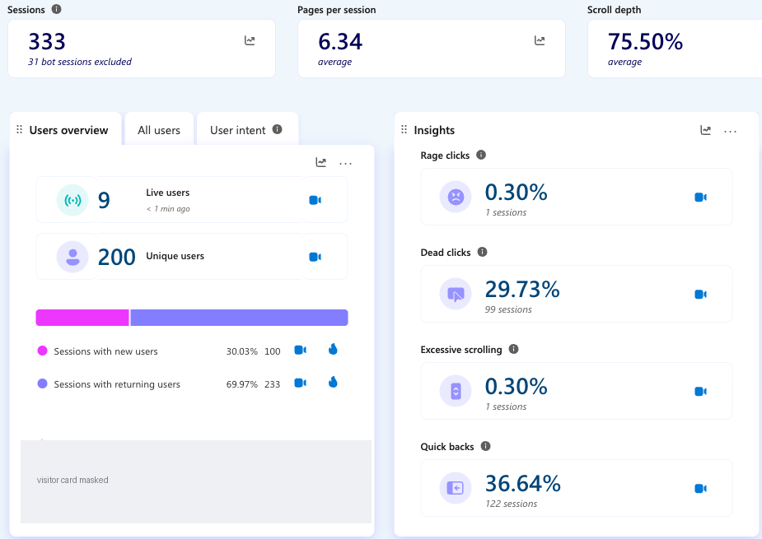Watch recordings of Unique users
The image size is (762, 539).
pos(315,257)
